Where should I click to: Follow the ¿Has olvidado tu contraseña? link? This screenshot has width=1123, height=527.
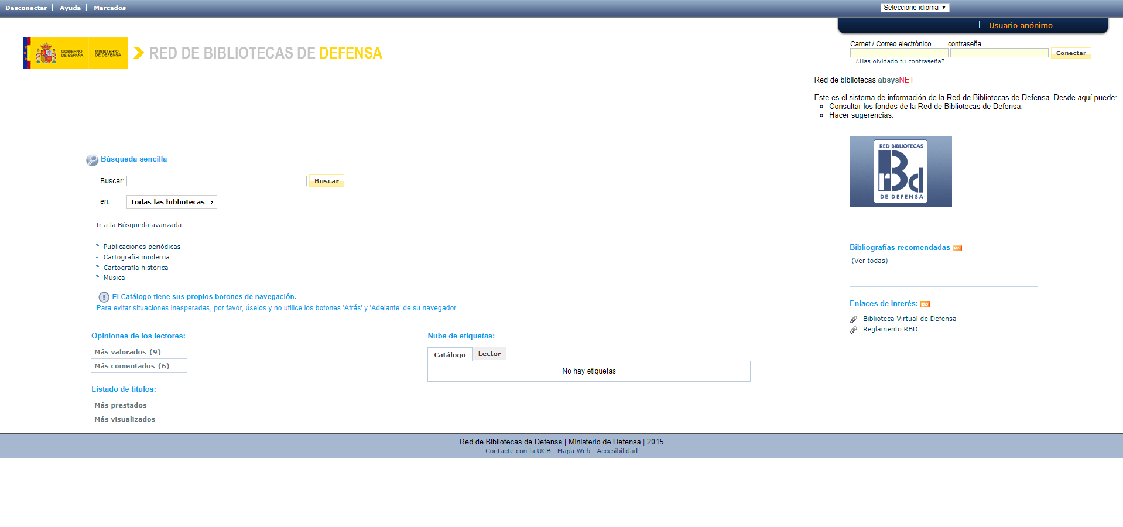pyautogui.click(x=900, y=61)
